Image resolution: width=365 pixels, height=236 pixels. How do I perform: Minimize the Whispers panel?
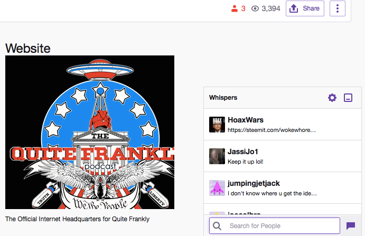coord(348,98)
